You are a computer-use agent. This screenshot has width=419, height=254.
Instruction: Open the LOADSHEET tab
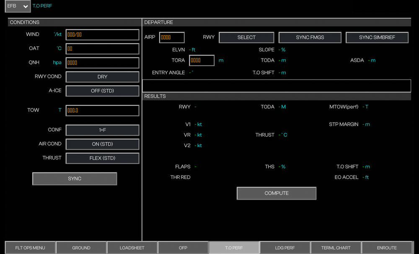pyautogui.click(x=132, y=248)
